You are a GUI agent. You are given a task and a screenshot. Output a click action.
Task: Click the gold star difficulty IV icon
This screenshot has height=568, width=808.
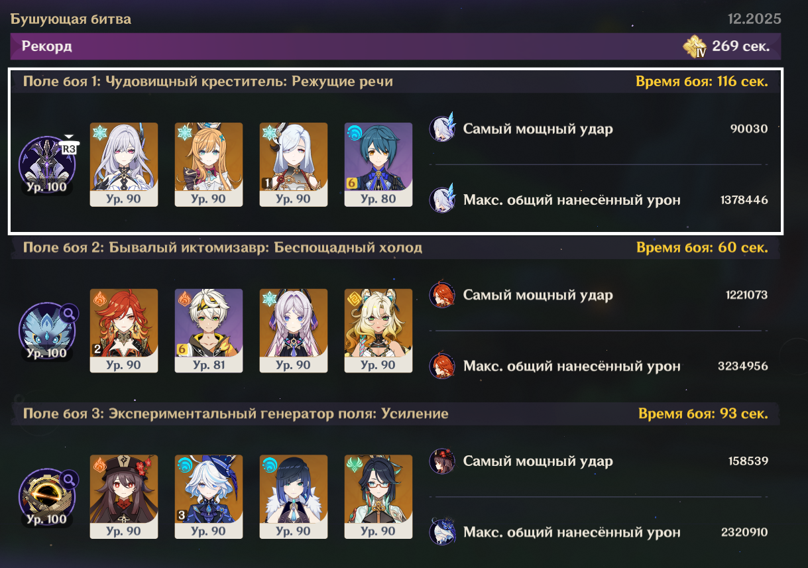[x=695, y=46]
